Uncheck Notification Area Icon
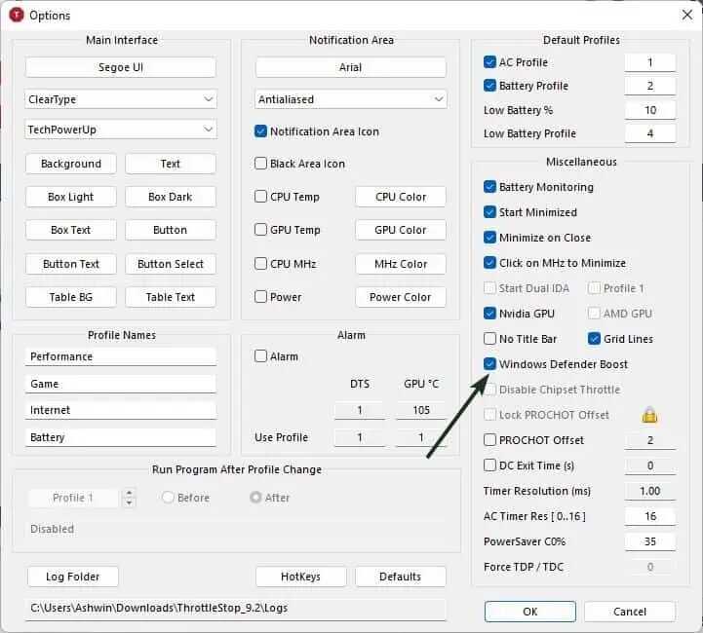Screen dimensions: 703x633 point(260,131)
